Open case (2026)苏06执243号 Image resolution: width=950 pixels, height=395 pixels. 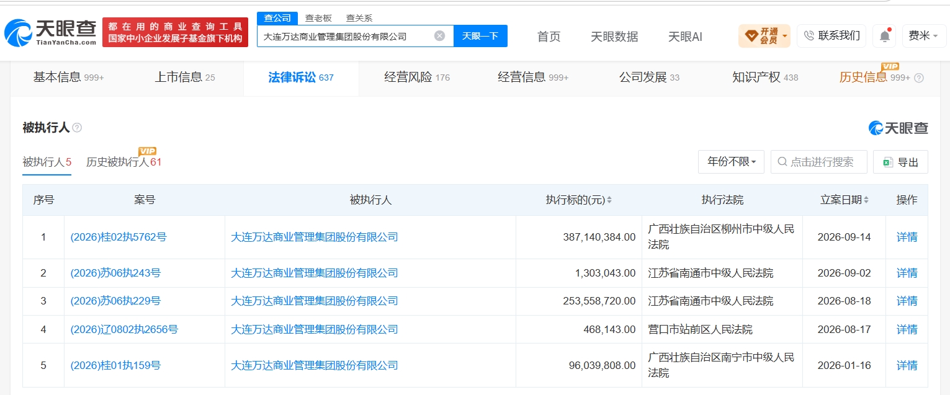(115, 273)
